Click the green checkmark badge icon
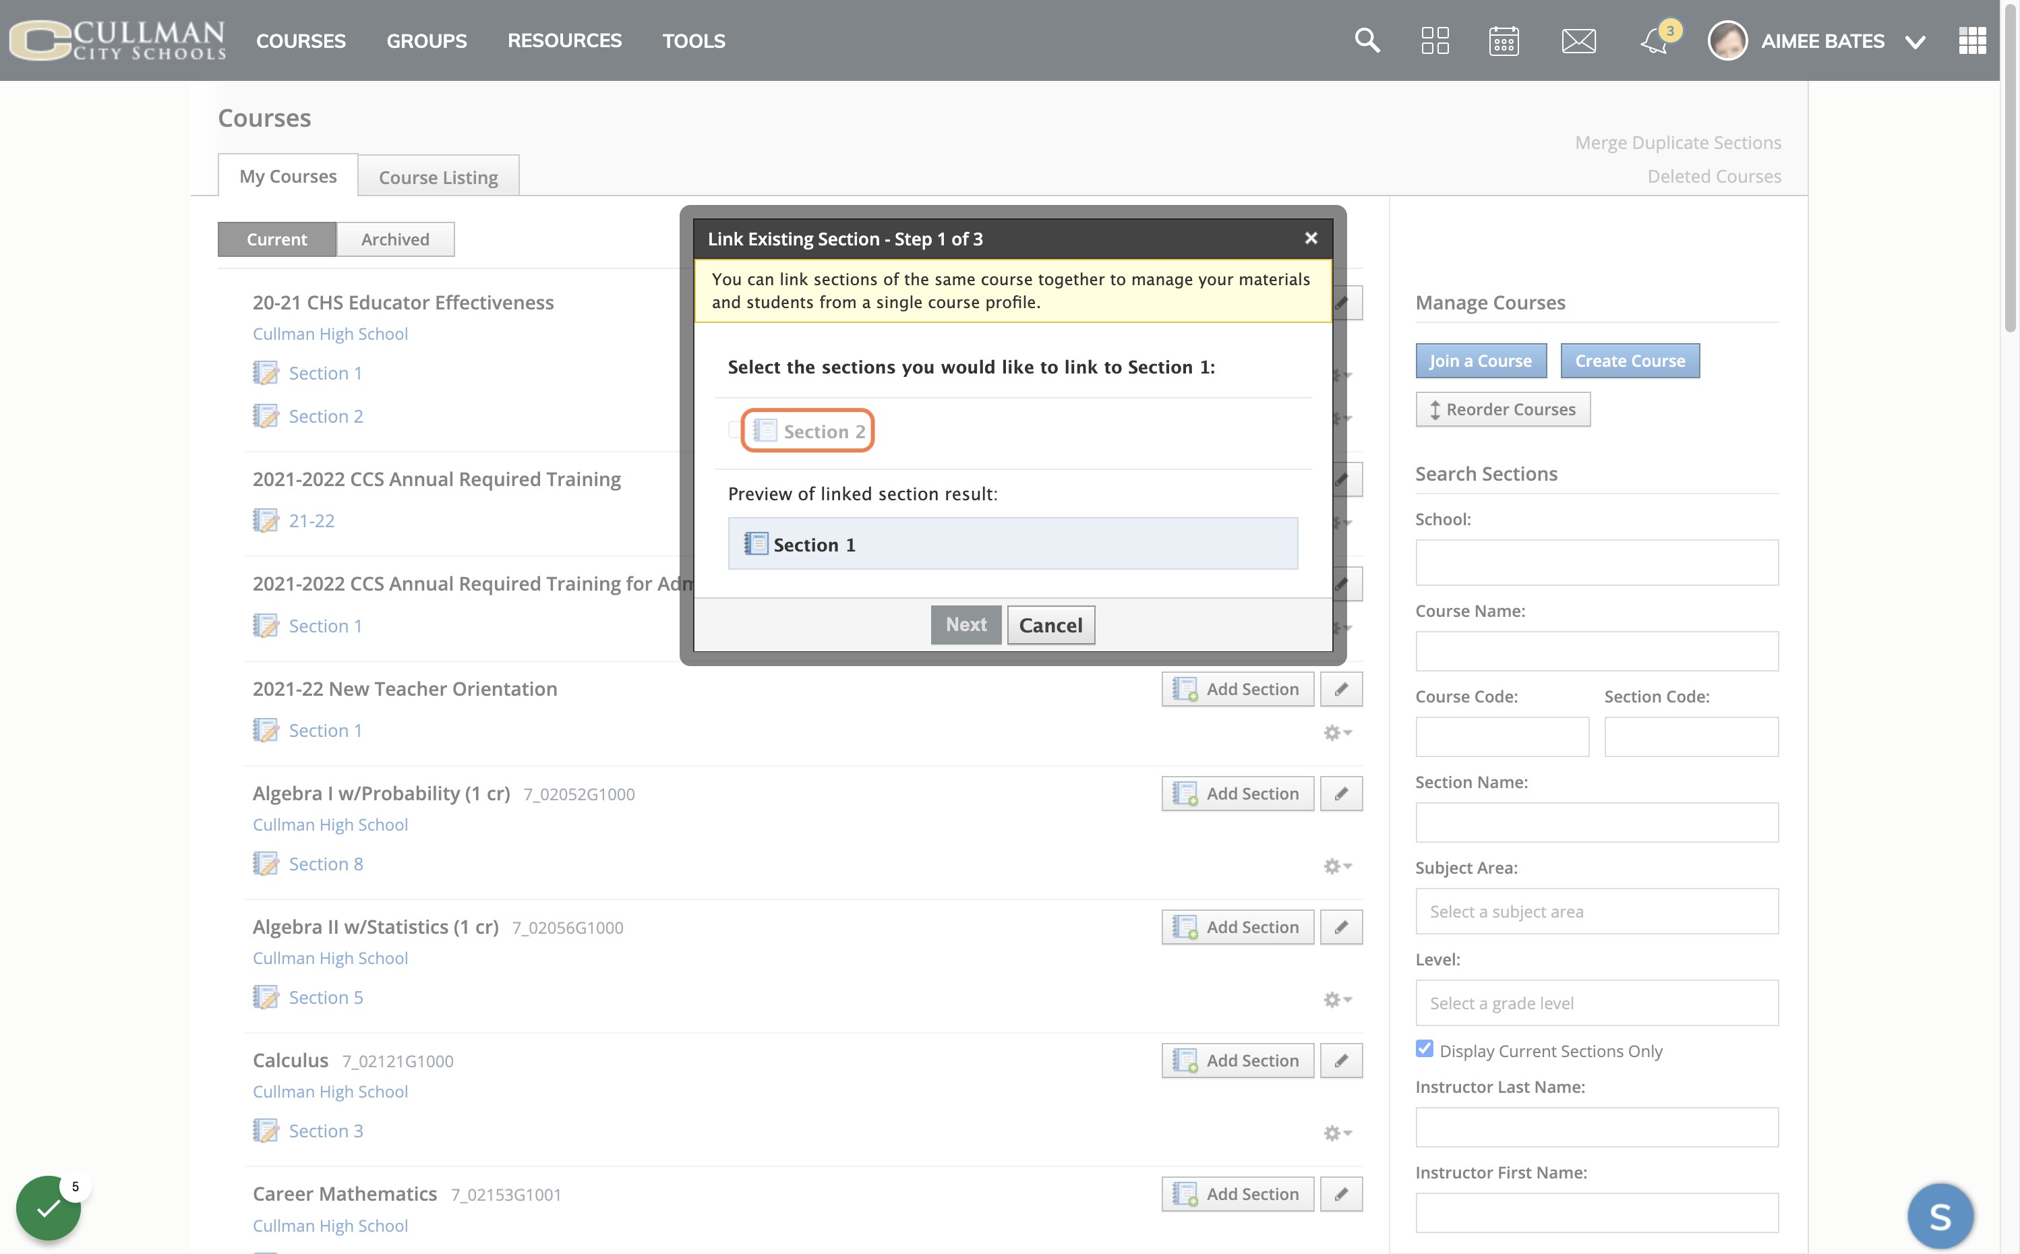Viewport: 2020px width, 1254px height. coord(48,1207)
